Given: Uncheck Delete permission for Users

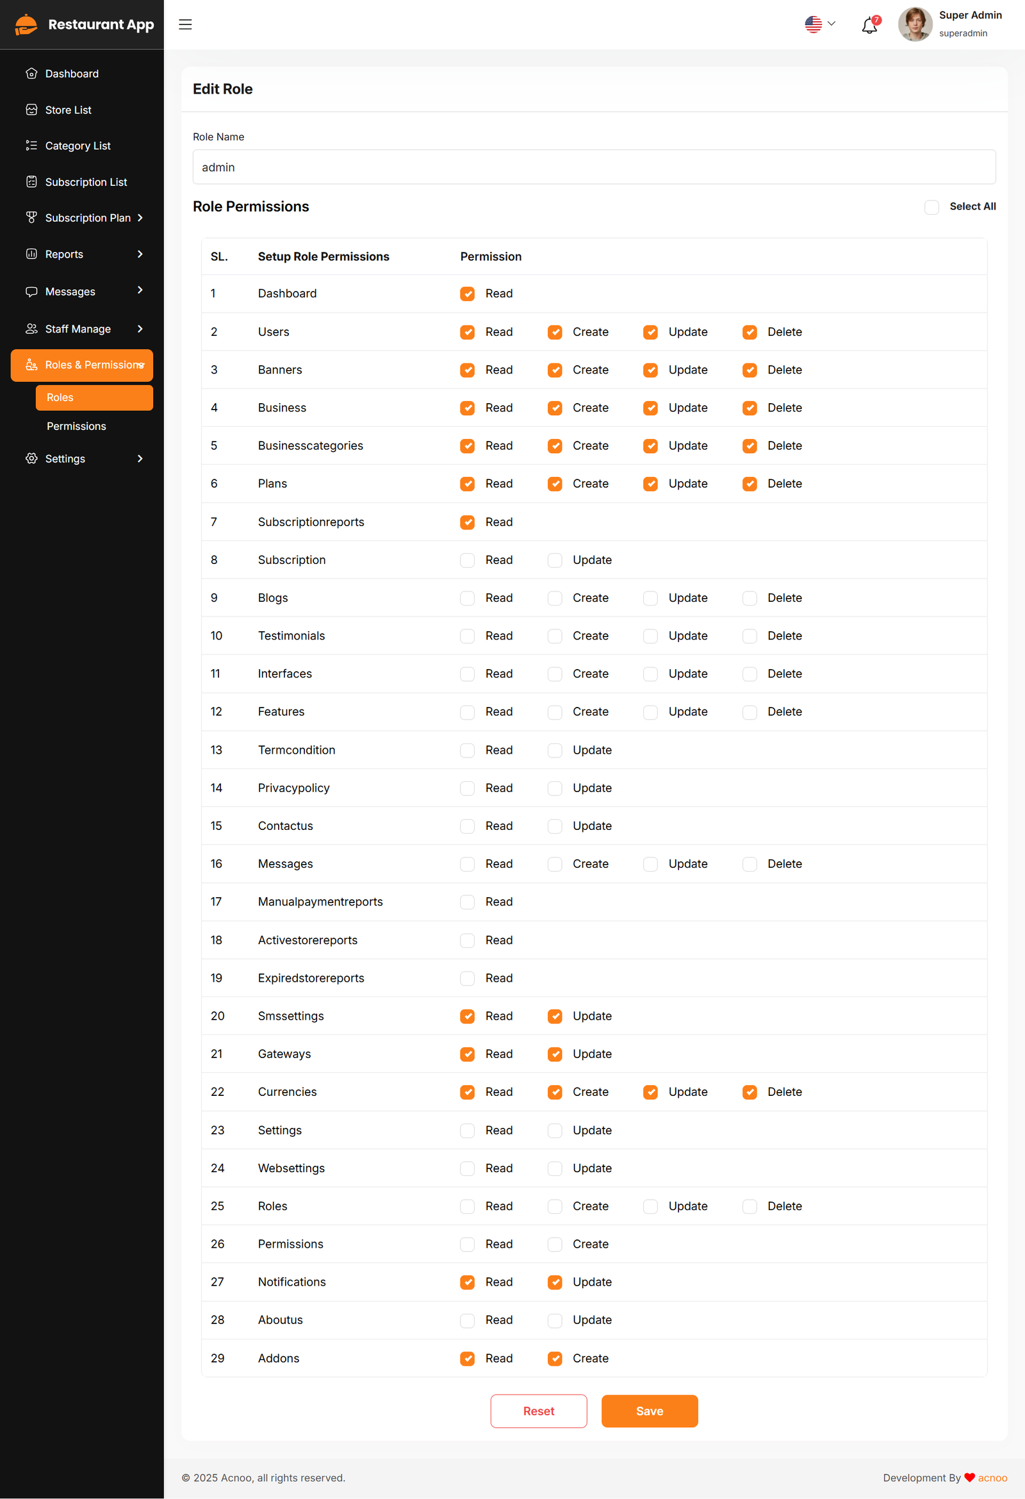Looking at the screenshot, I should click(749, 332).
